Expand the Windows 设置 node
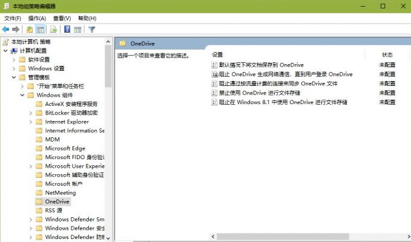Image resolution: width=411 pixels, height=242 pixels. [x=14, y=68]
